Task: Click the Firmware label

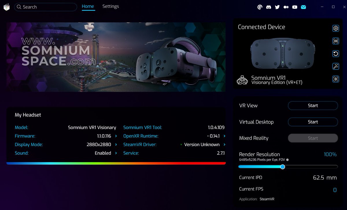Action: click(x=25, y=136)
